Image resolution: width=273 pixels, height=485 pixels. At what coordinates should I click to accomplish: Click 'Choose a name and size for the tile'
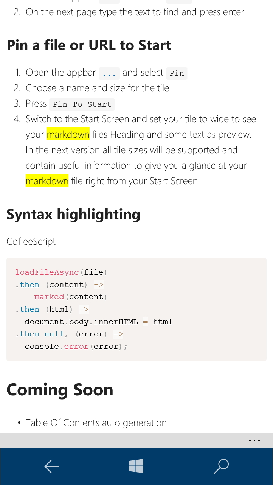tap(97, 88)
